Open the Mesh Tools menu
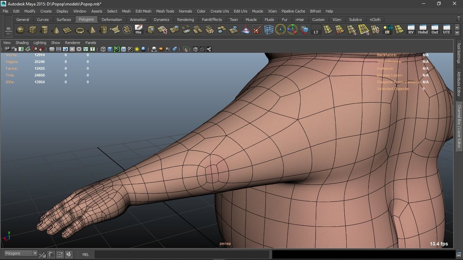Viewport: 463px width, 260px height. coord(165,11)
